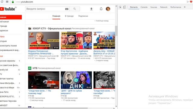The height and width of the screenshot is (109, 193).
Task: Click the ЮМОР ICTV channel icon
Action: point(30,28)
